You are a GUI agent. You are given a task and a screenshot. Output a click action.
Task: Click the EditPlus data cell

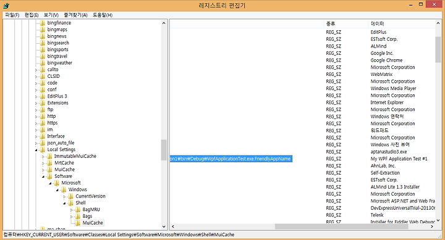pos(378,32)
